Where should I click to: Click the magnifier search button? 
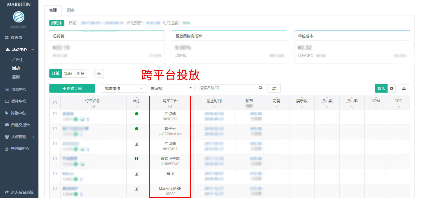(x=260, y=88)
